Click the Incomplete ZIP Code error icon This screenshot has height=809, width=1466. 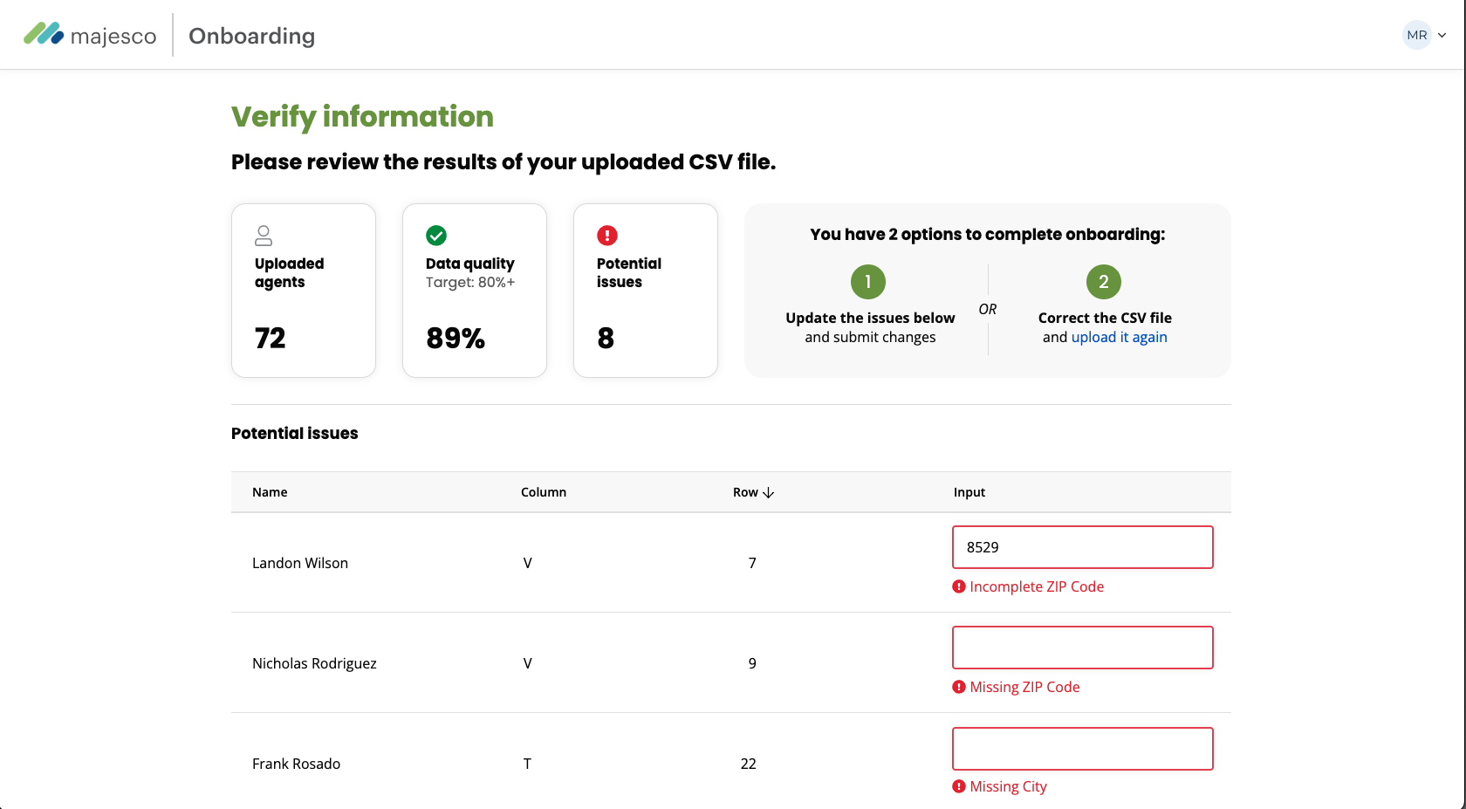click(x=959, y=586)
